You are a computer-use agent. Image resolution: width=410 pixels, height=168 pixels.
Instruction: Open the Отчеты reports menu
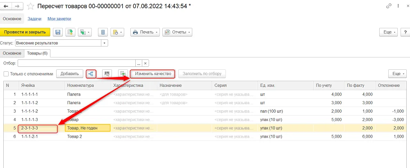coord(177,32)
